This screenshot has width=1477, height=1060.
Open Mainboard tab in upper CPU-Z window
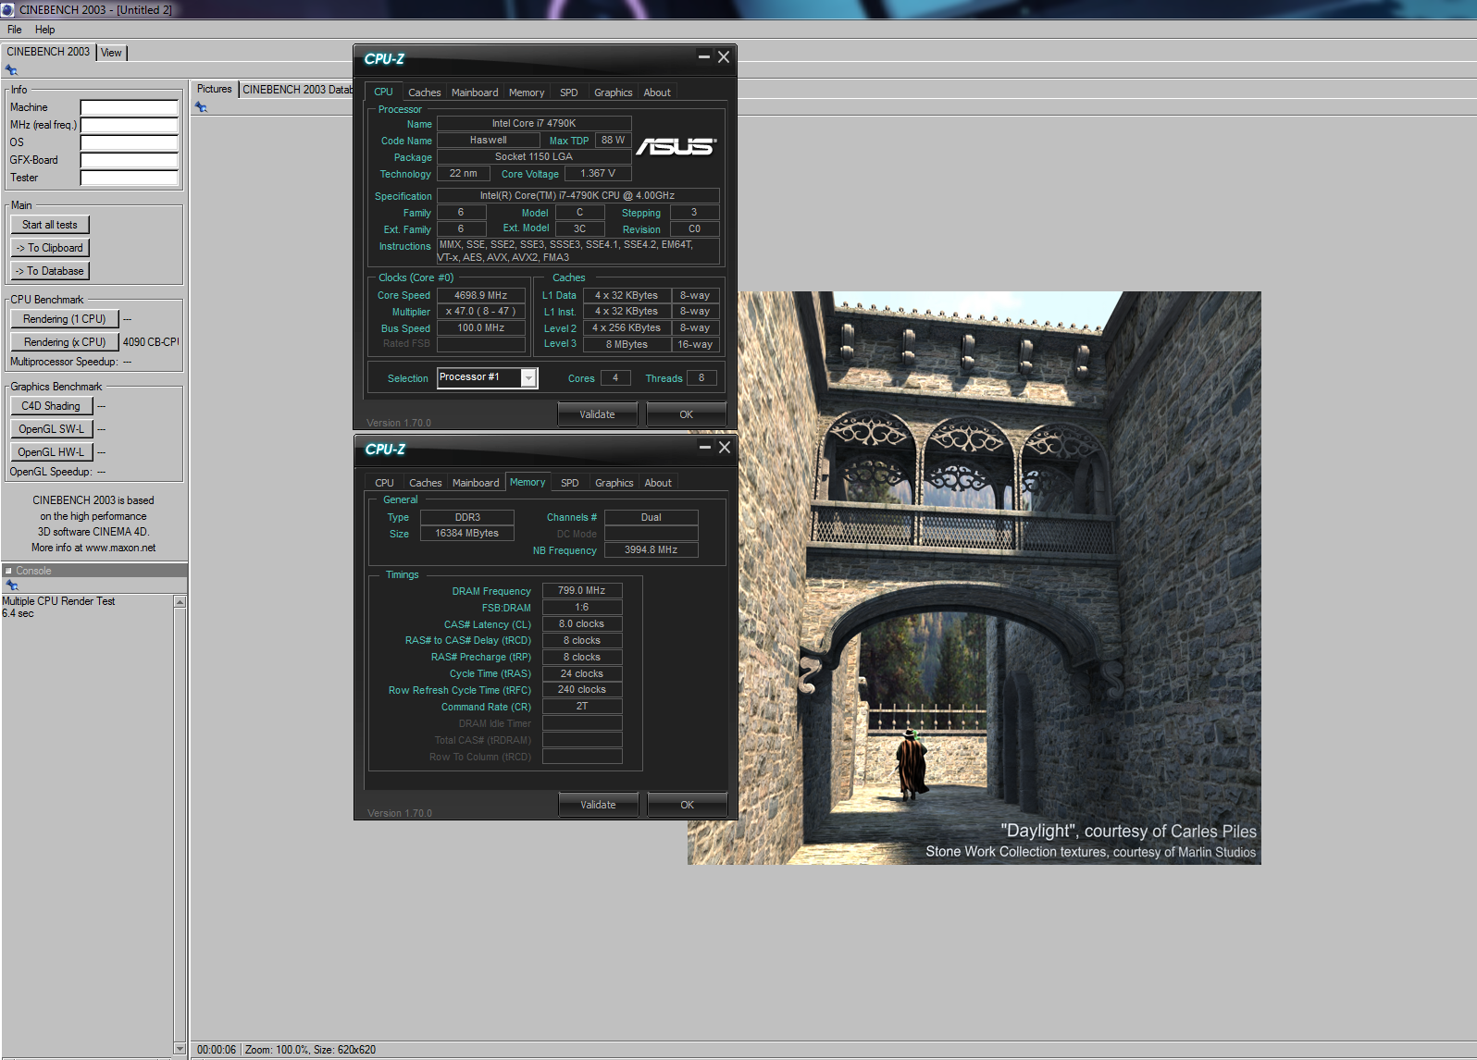[x=475, y=92]
